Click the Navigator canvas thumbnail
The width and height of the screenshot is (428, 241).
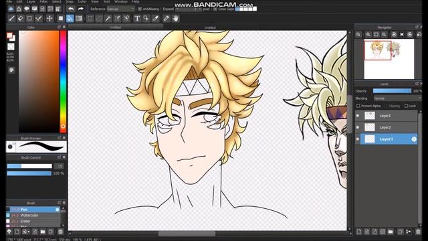(x=389, y=59)
